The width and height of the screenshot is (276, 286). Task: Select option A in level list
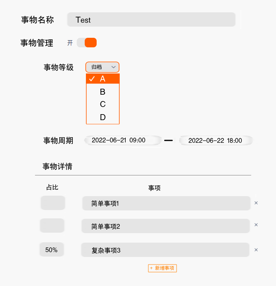coord(103,79)
